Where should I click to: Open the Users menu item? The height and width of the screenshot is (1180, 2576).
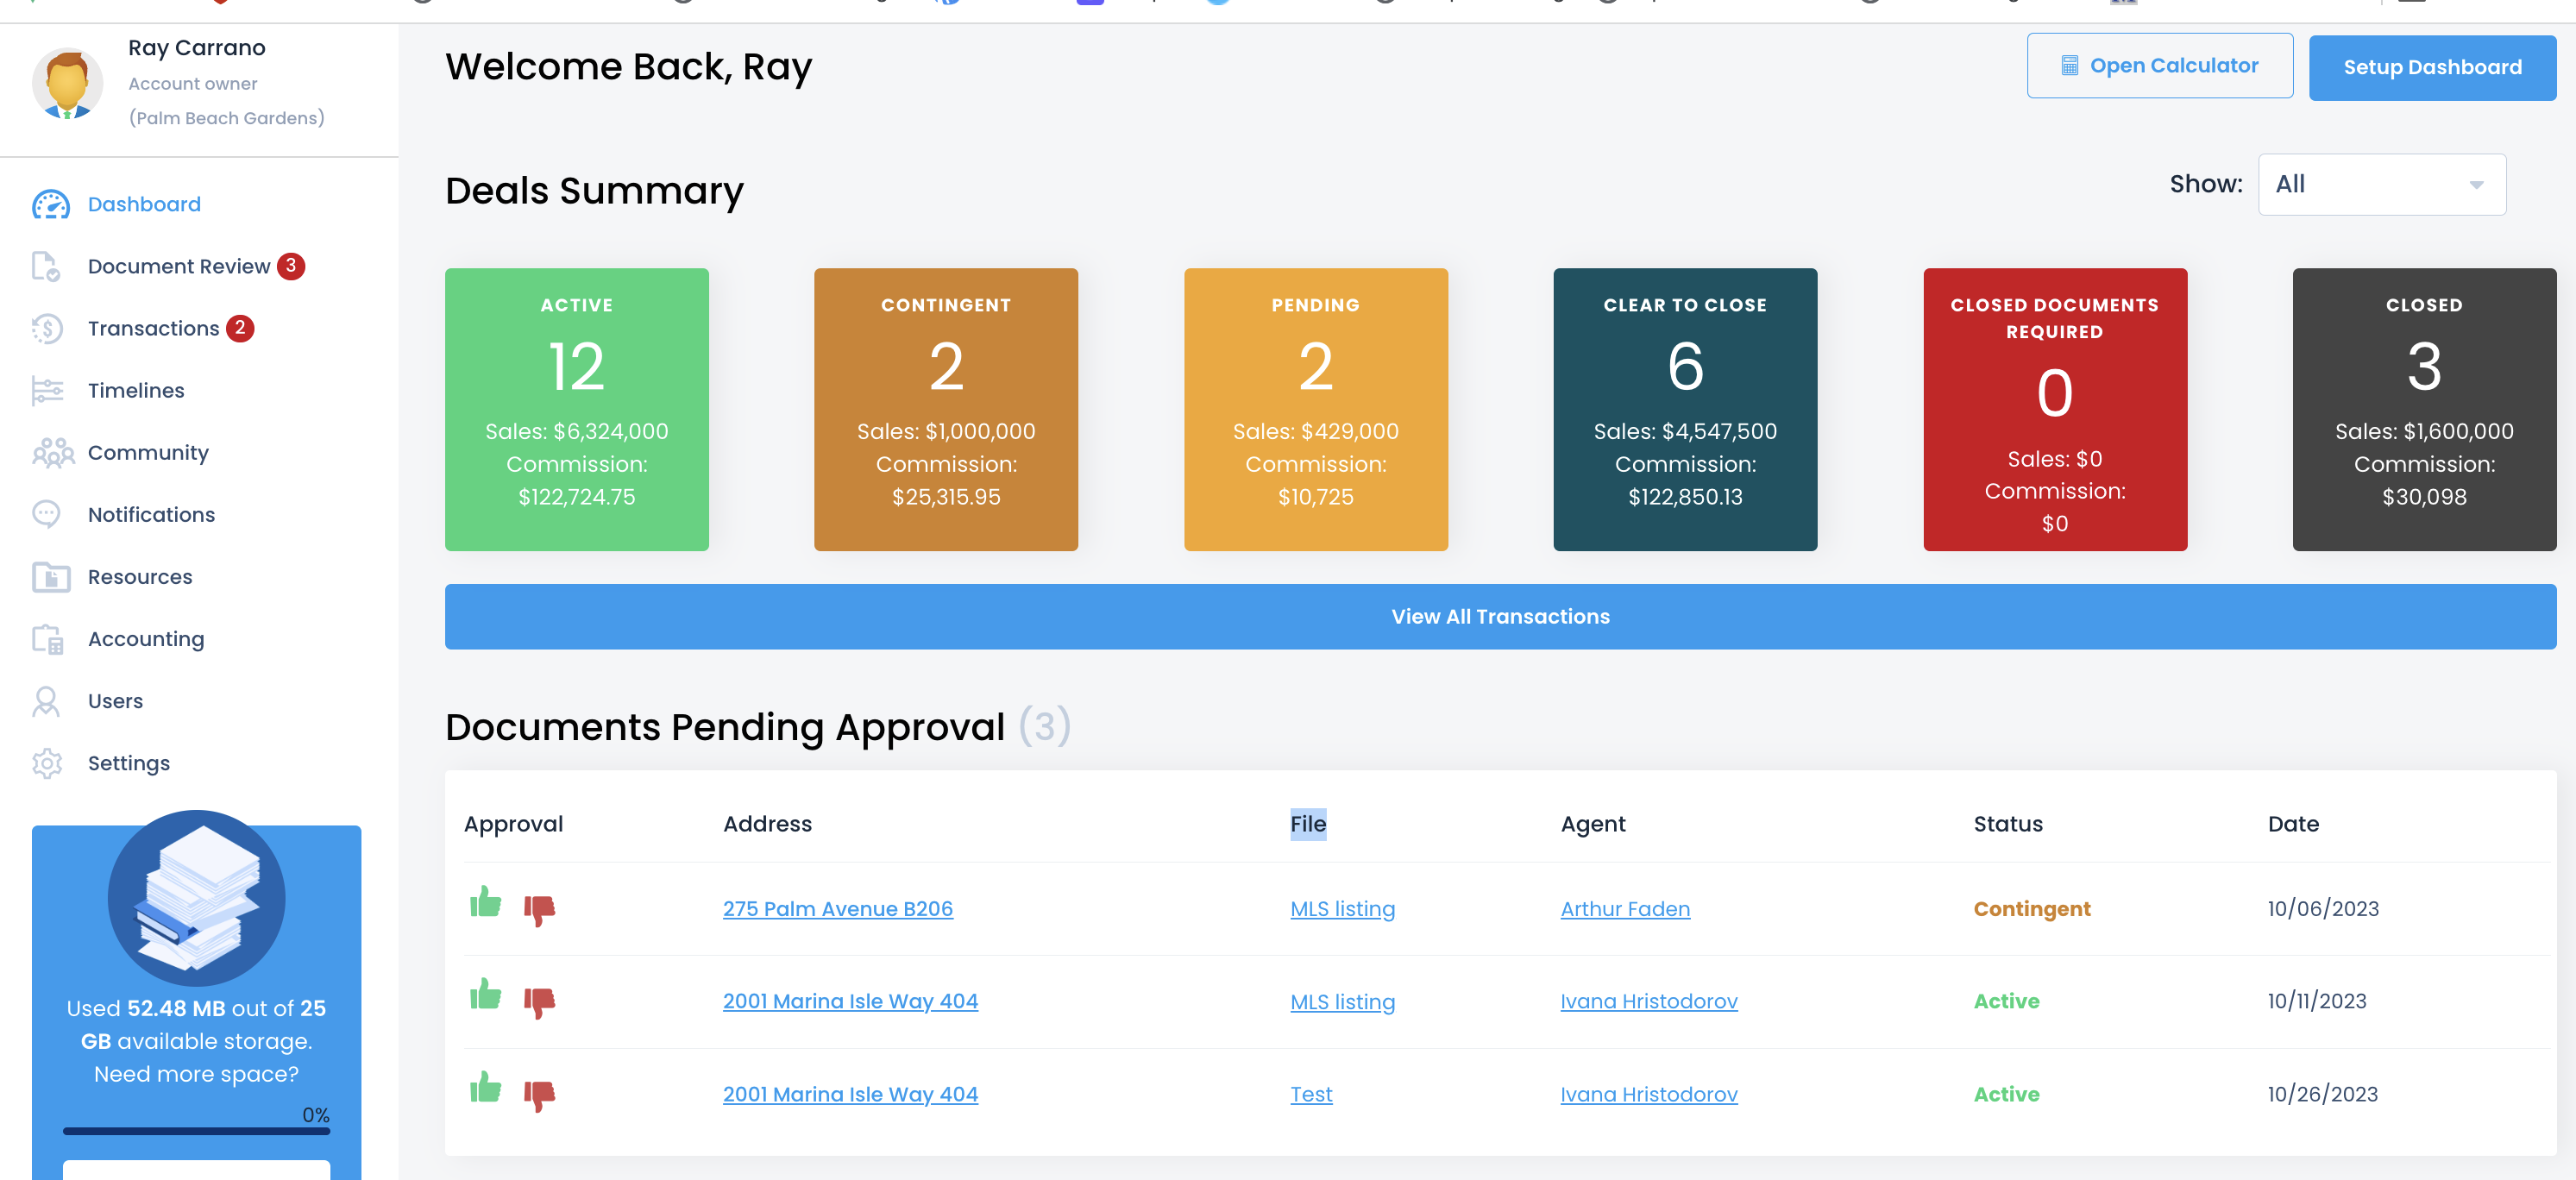pos(115,701)
